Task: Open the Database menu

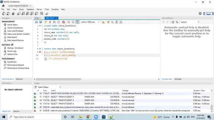Action: point(30,9)
